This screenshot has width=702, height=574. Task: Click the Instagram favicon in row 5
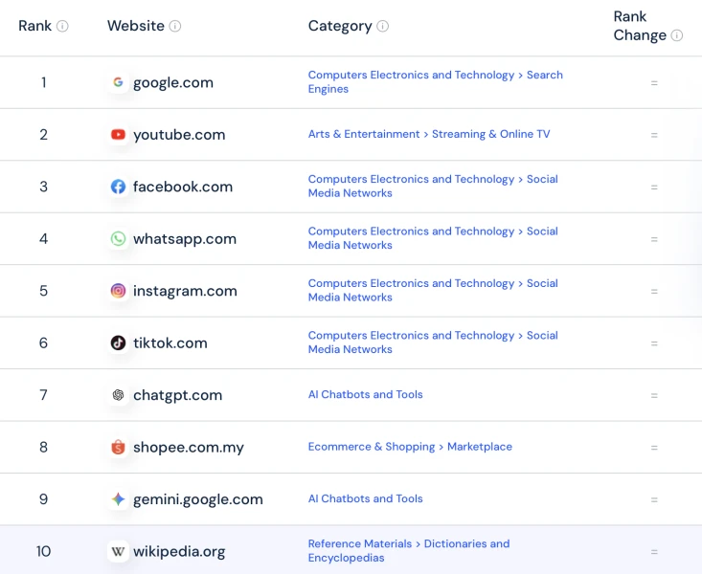click(x=118, y=291)
